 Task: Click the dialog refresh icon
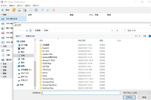(x=117, y=30)
